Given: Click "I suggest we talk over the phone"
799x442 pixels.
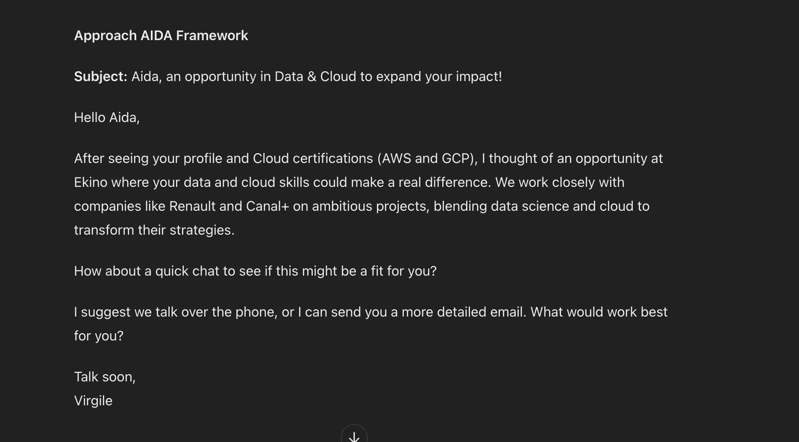Looking at the screenshot, I should point(175,312).
